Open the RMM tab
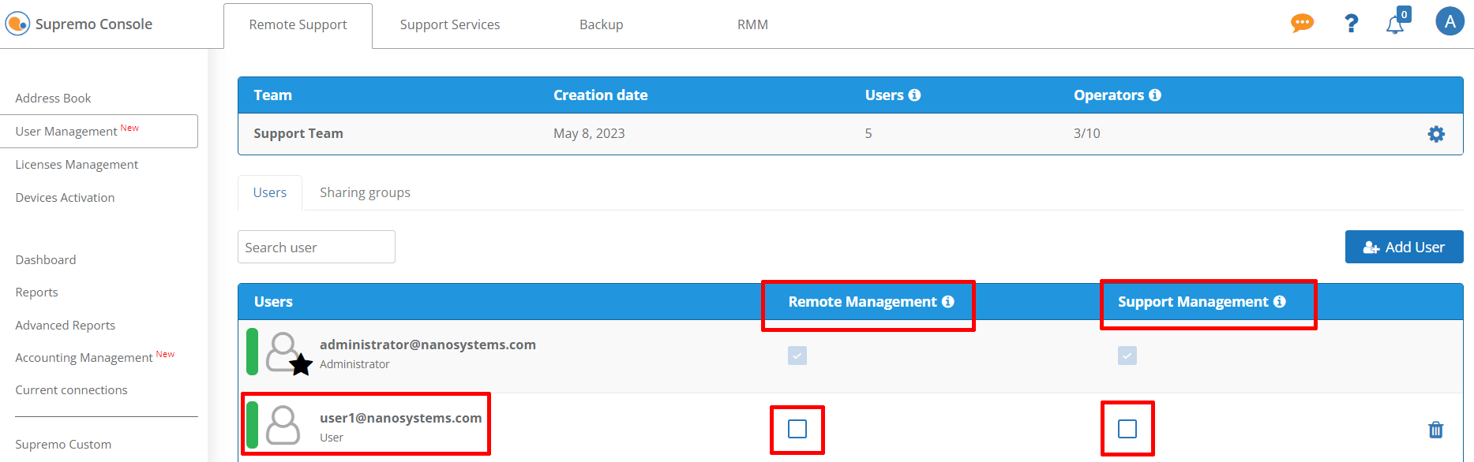 tap(753, 25)
